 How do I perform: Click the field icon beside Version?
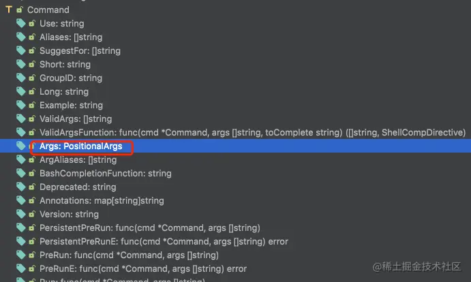point(21,214)
